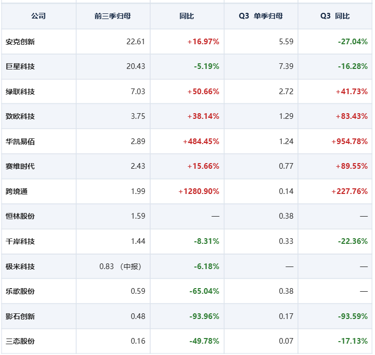This screenshot has height=355, width=375.
Task: Click the value 1.44
Action: (138, 241)
